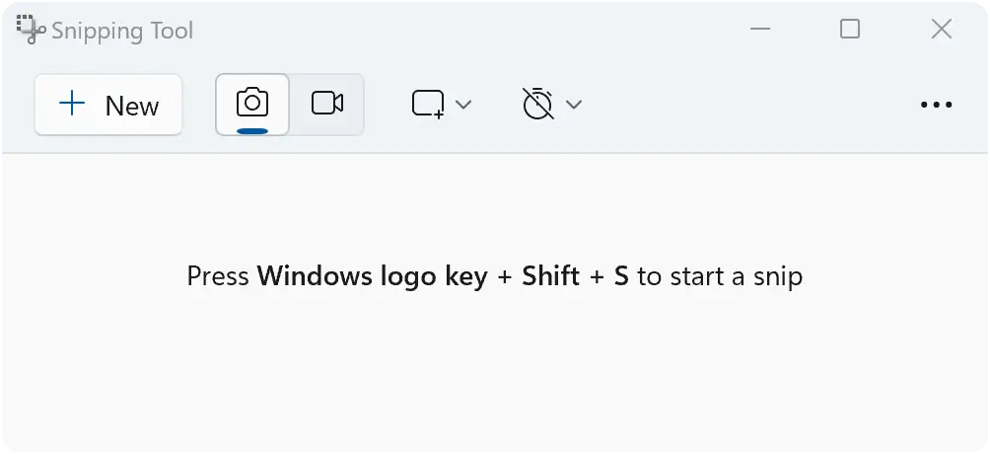Screen dimensions: 990x454
Task: Click the 'Shift' word in the shortcut hint
Action: [x=550, y=275]
